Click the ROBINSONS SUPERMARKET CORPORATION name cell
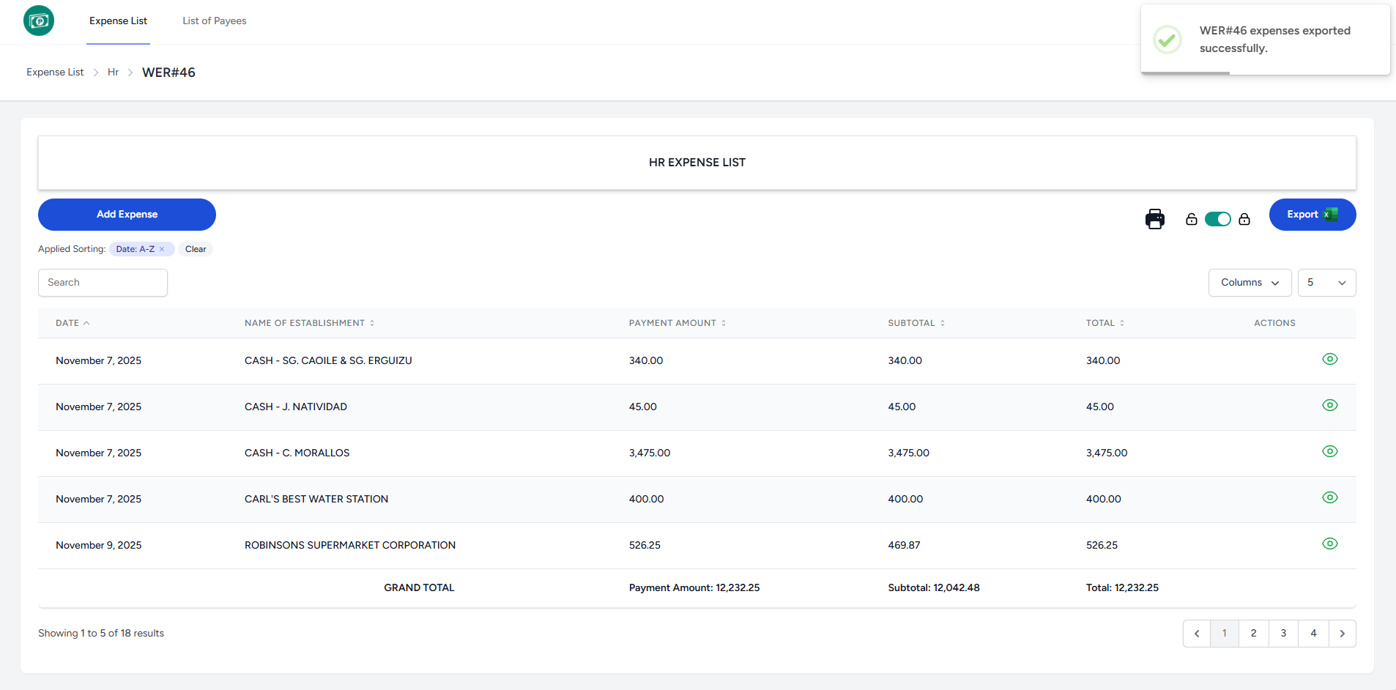1396x690 pixels. pos(350,546)
